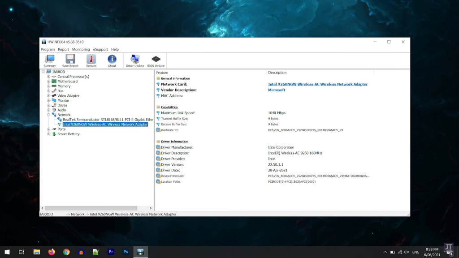Image resolution: width=459 pixels, height=258 pixels.
Task: Expand the Monitor node
Action: pyautogui.click(x=48, y=100)
